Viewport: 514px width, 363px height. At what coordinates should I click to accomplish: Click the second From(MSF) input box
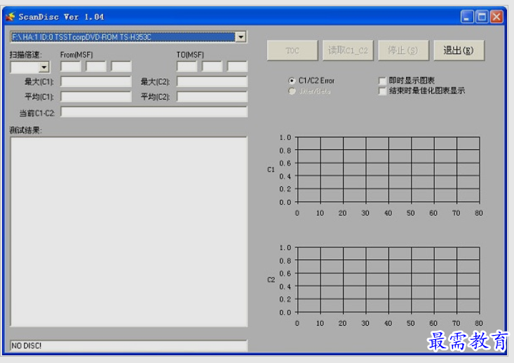click(x=96, y=67)
